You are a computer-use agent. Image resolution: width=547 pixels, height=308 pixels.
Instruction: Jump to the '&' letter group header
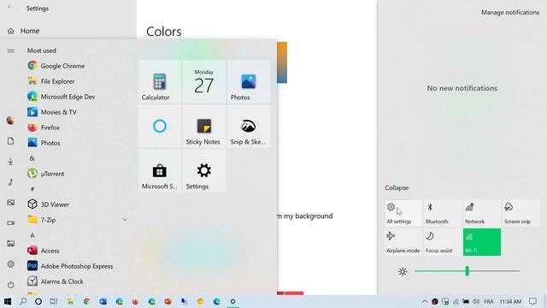click(32, 158)
